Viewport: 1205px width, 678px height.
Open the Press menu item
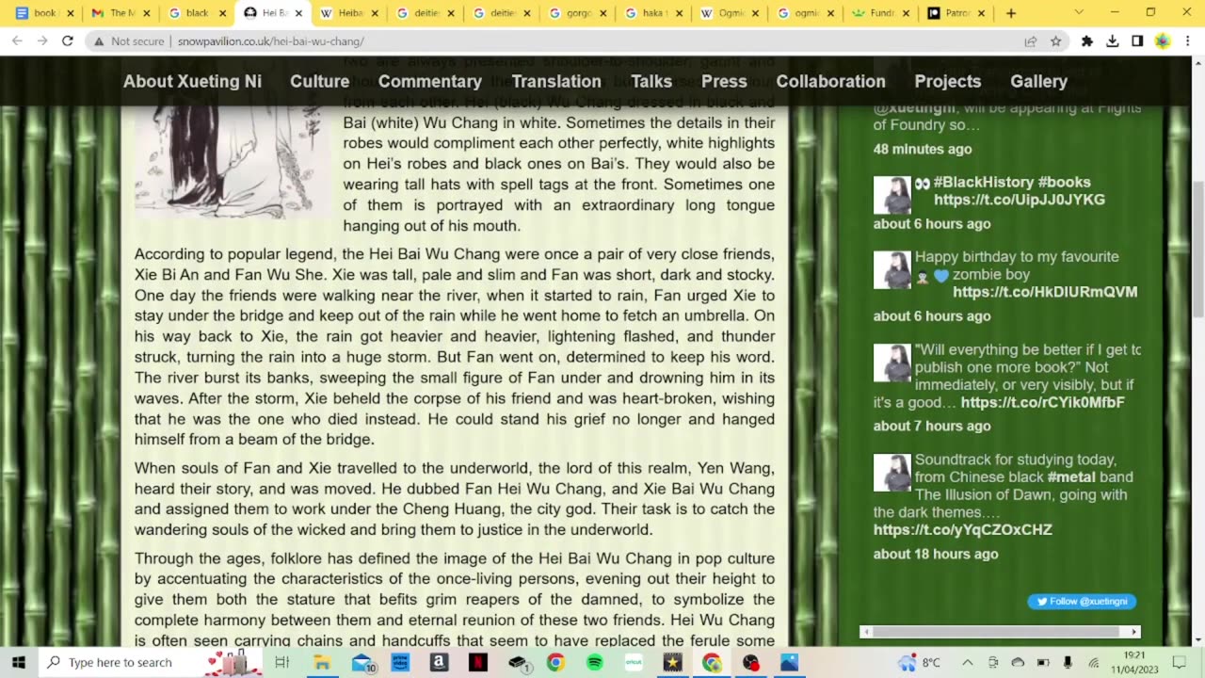[724, 81]
